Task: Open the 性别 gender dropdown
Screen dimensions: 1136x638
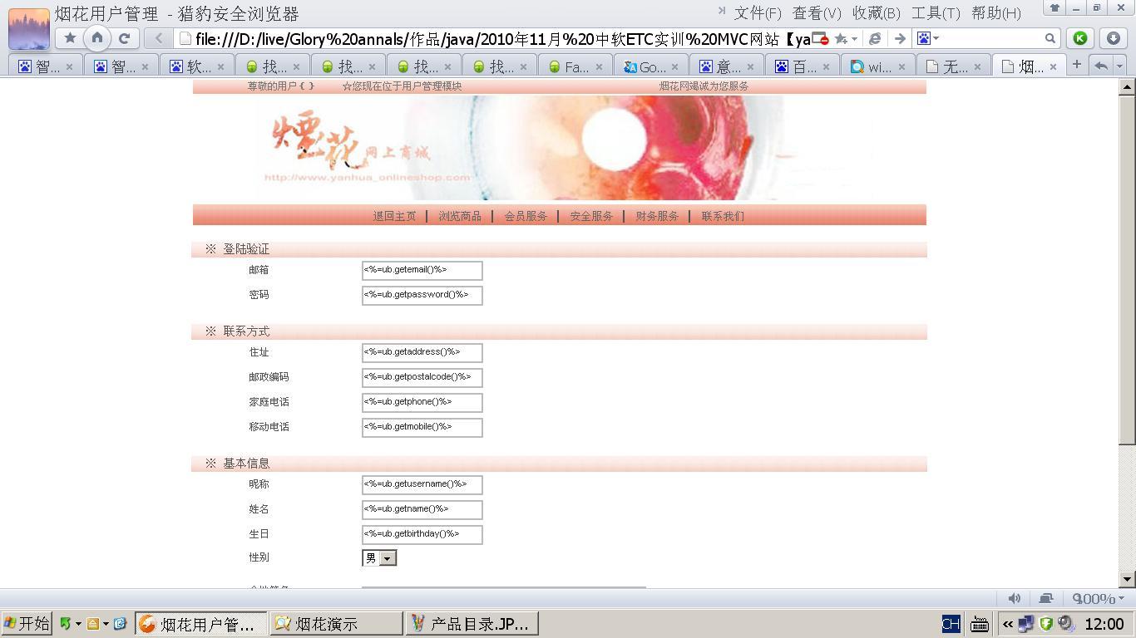Action: coord(379,558)
